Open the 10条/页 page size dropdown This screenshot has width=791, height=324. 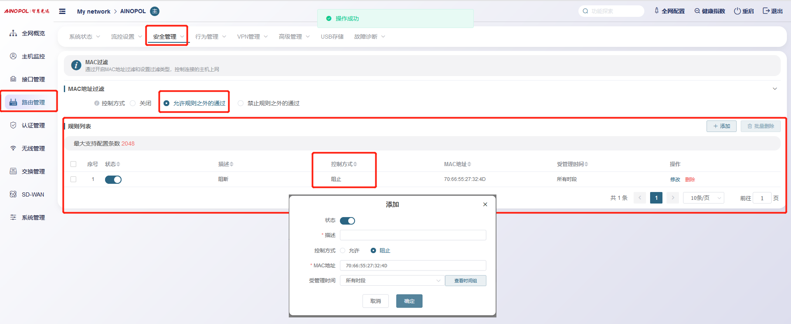[x=704, y=198]
